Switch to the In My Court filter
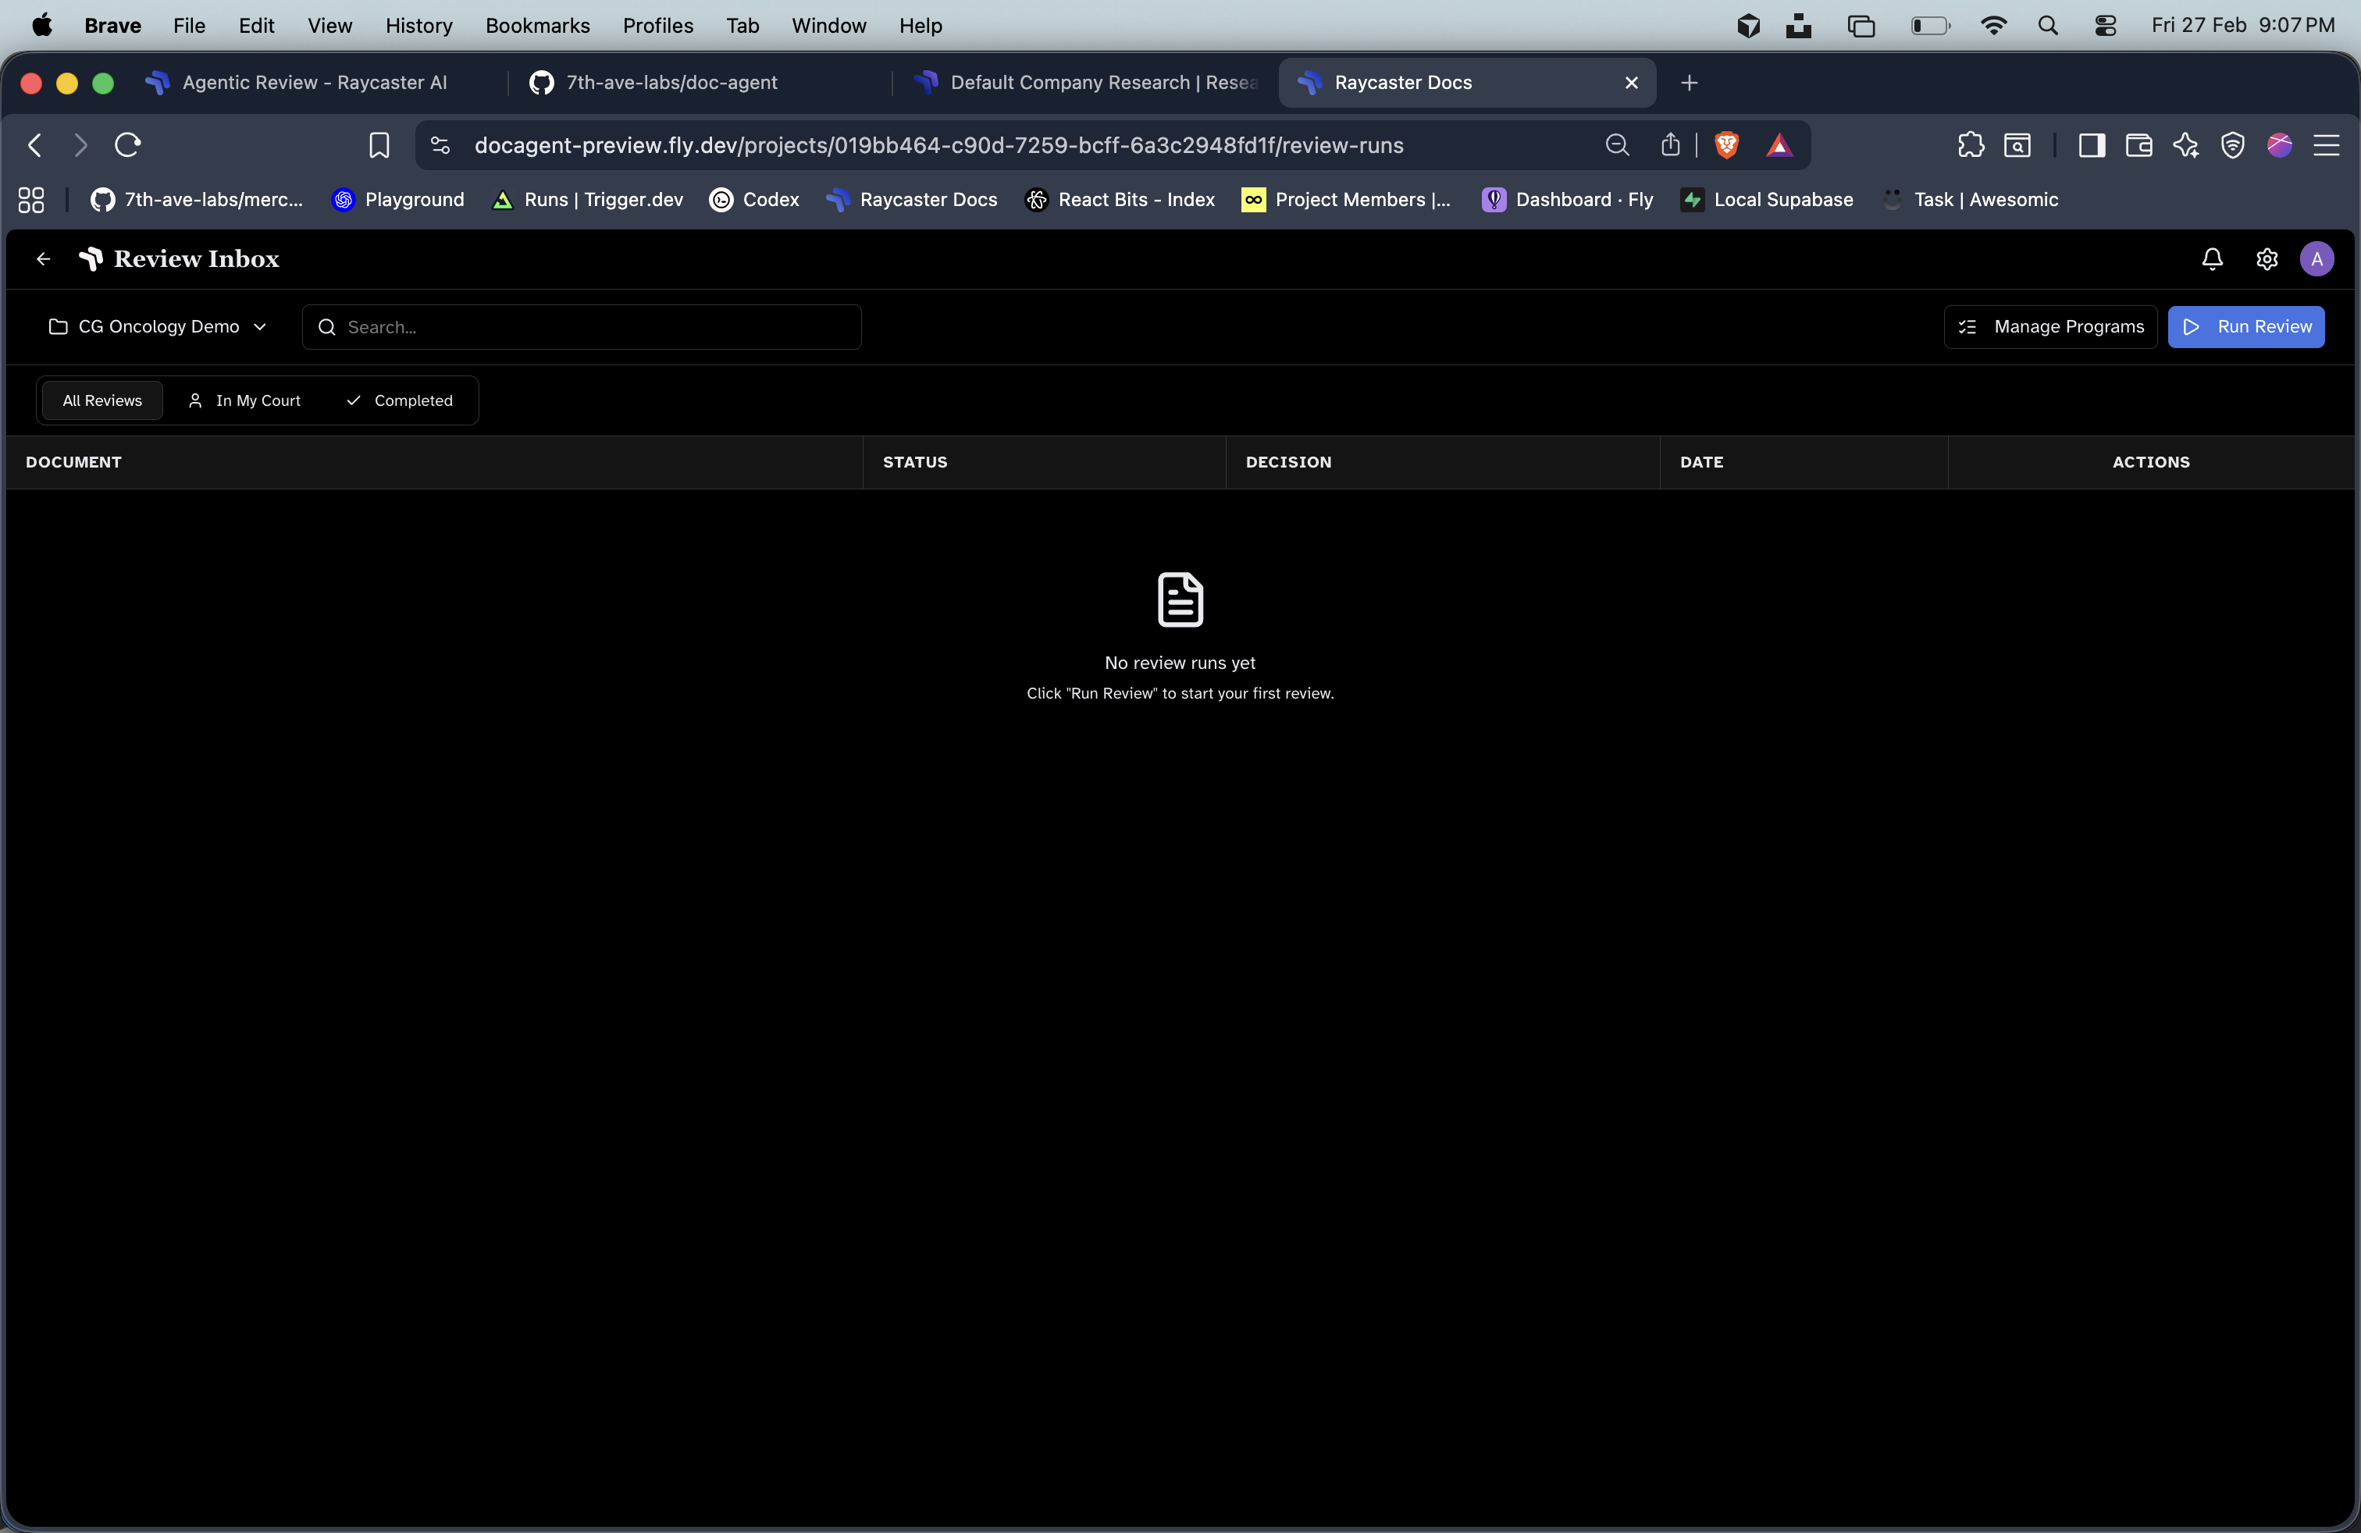This screenshot has width=2361, height=1533. pyautogui.click(x=244, y=400)
